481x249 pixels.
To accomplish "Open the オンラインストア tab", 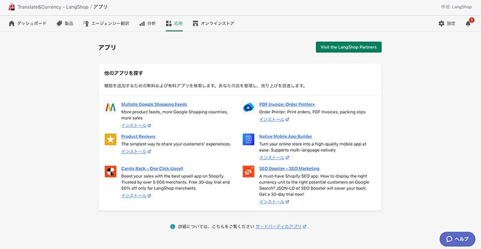I will [213, 23].
